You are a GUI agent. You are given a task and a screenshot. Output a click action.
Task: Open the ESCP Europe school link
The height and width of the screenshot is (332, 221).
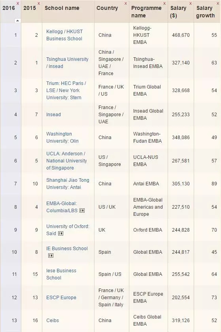(x=61, y=298)
